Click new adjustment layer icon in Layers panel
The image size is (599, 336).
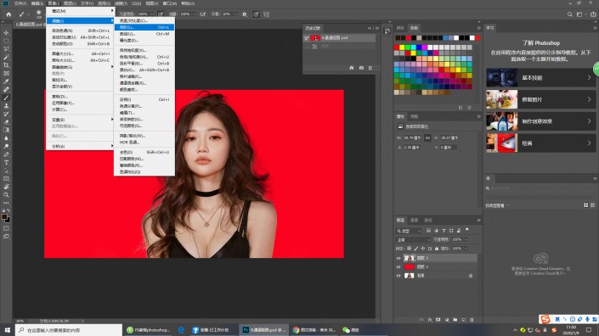coord(447,320)
